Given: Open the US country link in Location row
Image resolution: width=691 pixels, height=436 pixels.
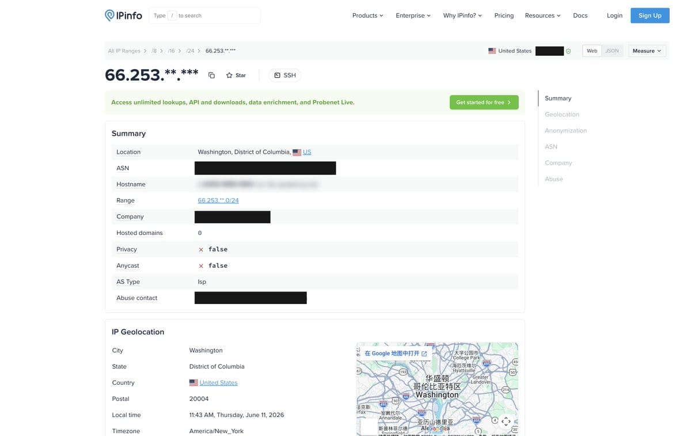Looking at the screenshot, I should (x=307, y=152).
